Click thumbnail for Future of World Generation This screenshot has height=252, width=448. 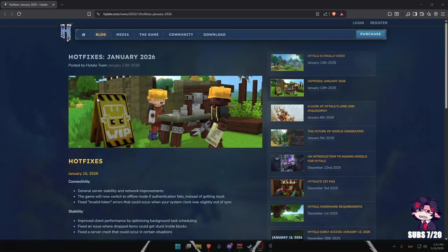[x=287, y=138]
